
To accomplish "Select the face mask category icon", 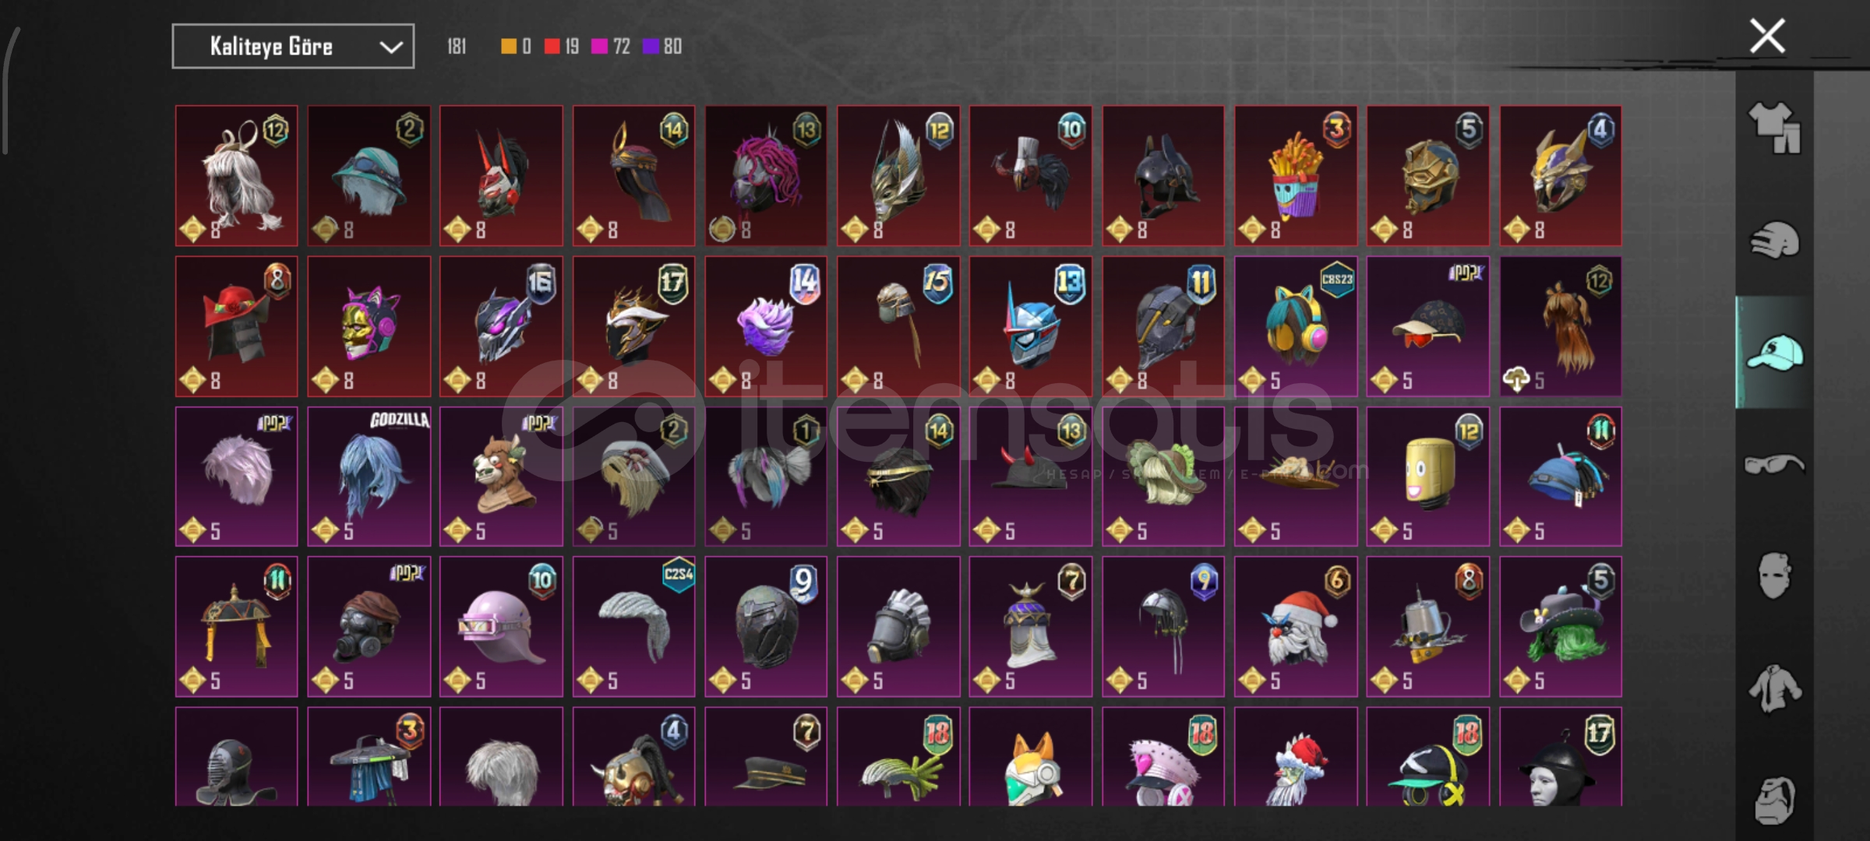I will pos(1774,576).
